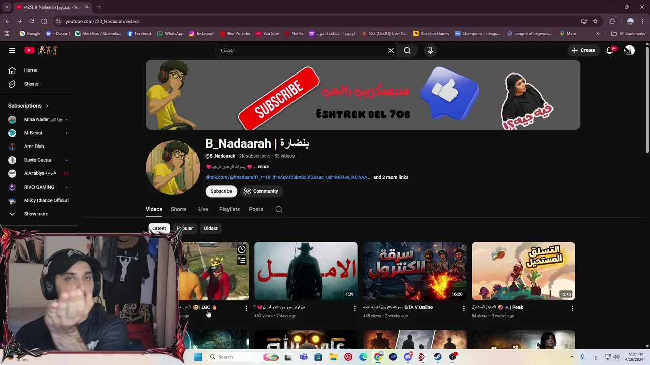
Task: Open the Rockstar Games bookmark
Action: click(x=431, y=34)
